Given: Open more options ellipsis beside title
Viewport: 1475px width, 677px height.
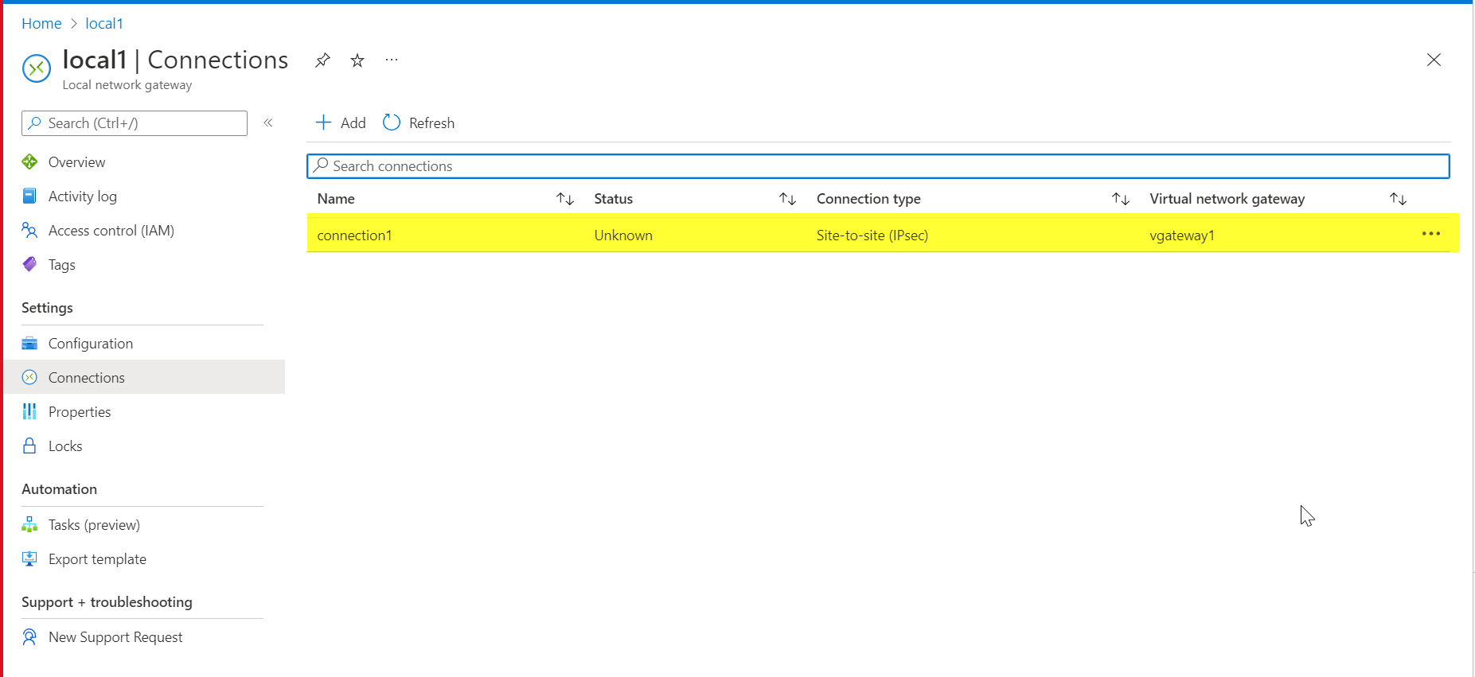Looking at the screenshot, I should [x=392, y=60].
